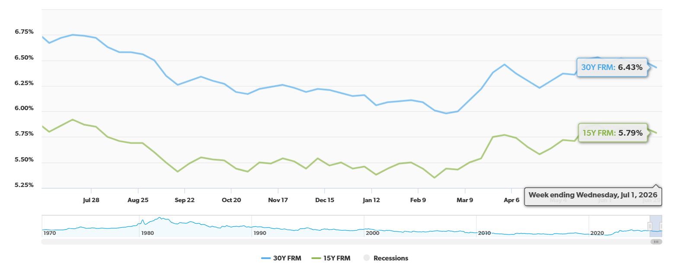Click the 15Y FRM 5.79% tooltip label

click(x=613, y=133)
